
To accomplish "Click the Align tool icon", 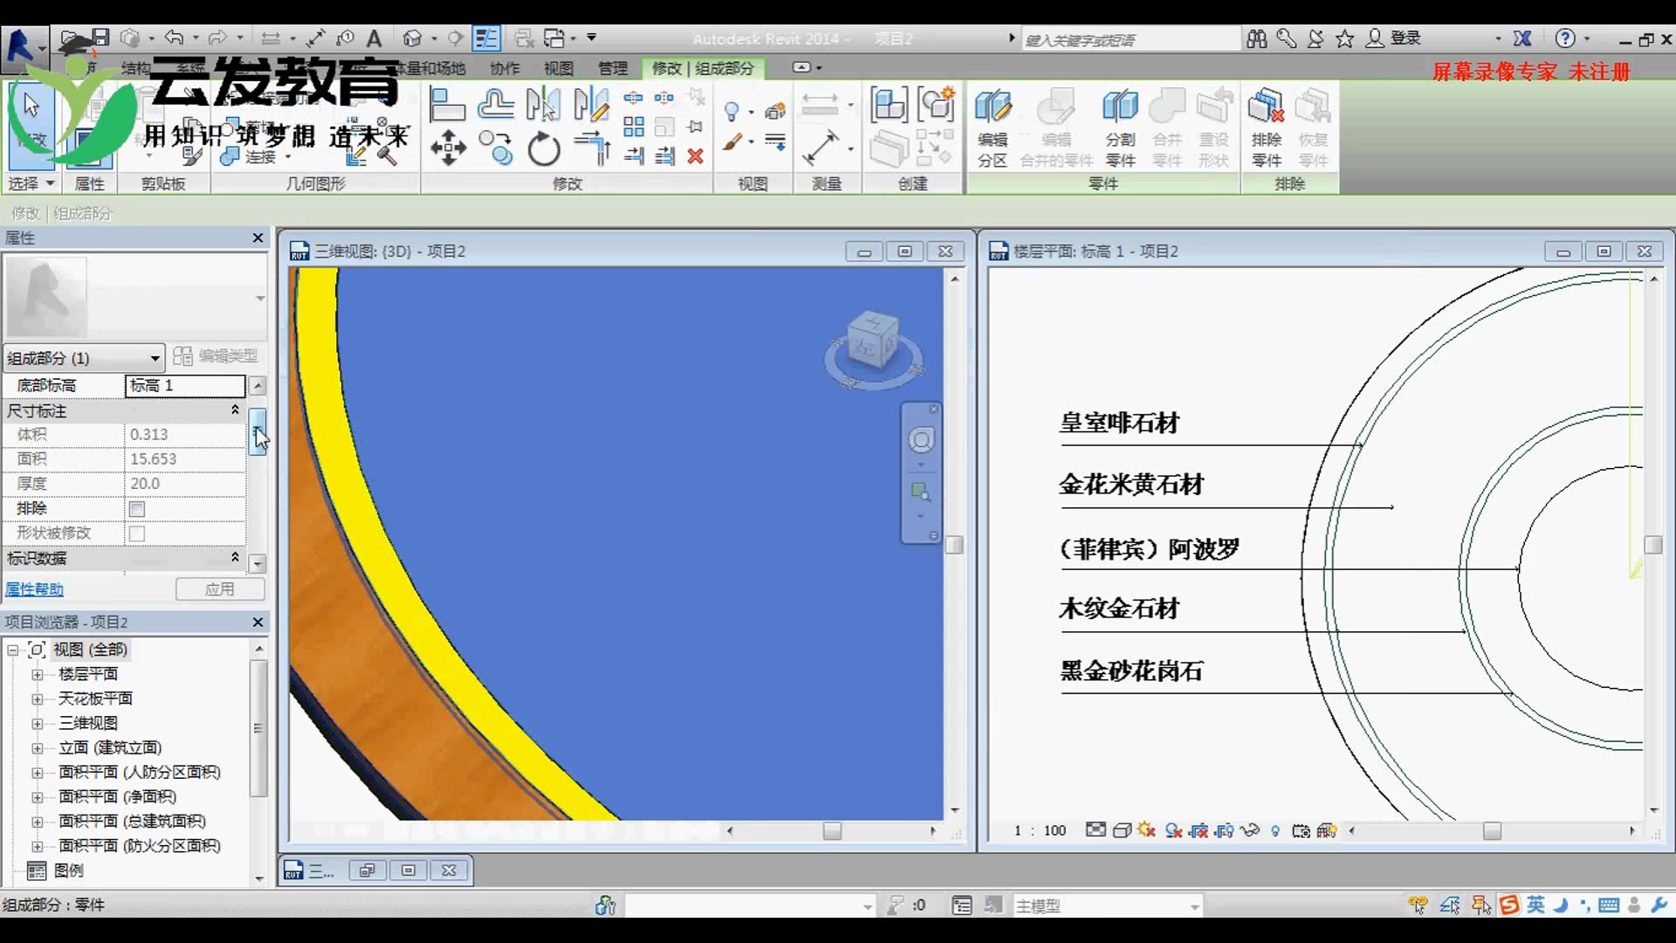I will pos(447,105).
